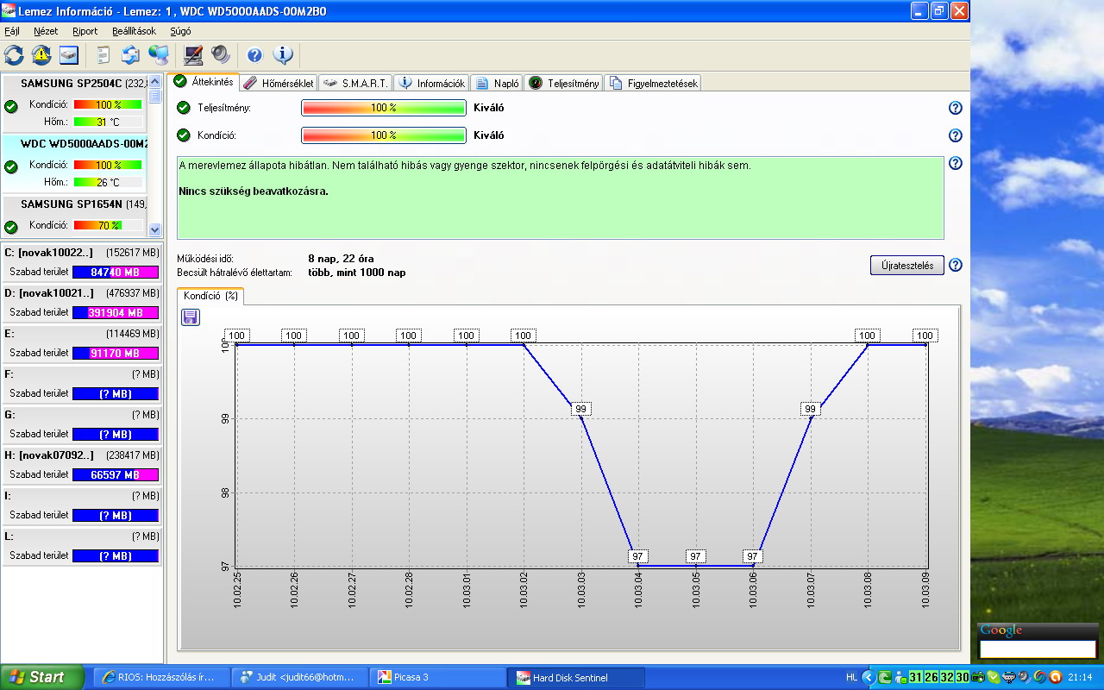
Task: Click the Skype tray icon with green check
Action: [x=994, y=677]
